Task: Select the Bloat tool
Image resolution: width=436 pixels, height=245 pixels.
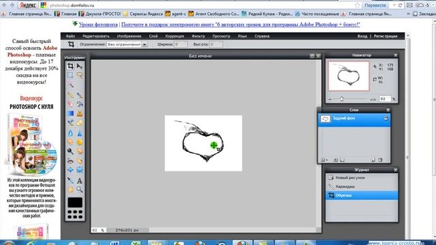Action: click(x=70, y=169)
